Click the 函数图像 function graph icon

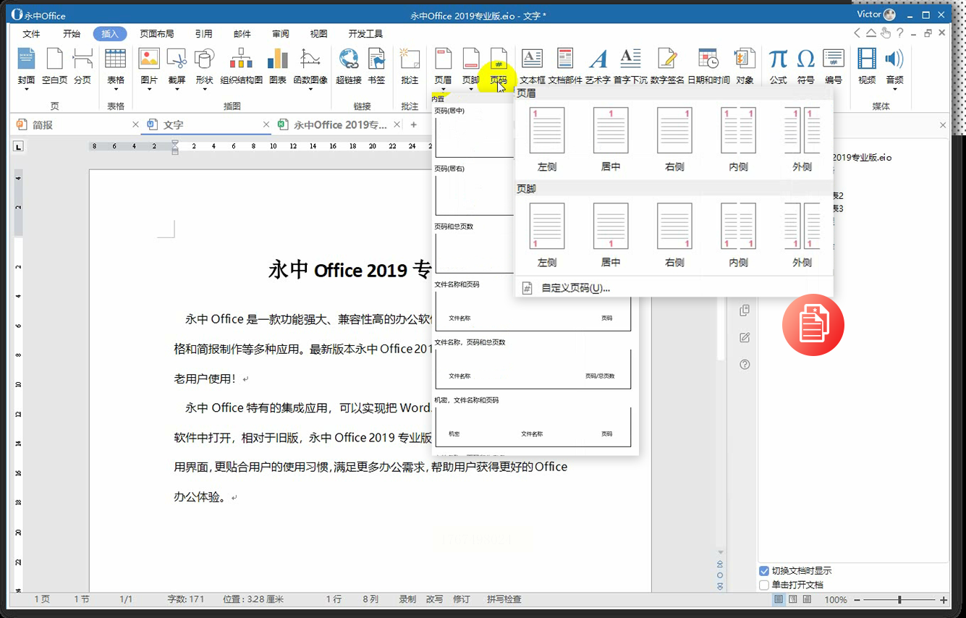click(x=310, y=60)
